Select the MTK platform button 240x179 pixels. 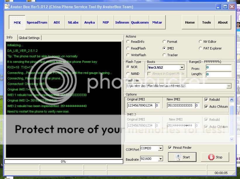point(17,22)
